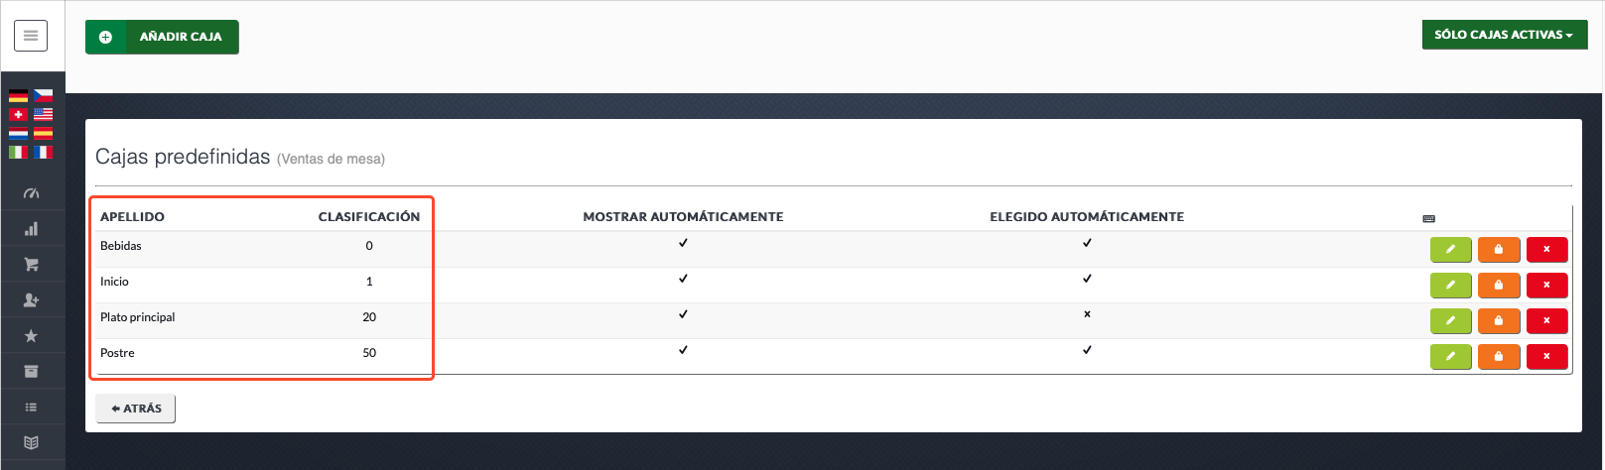Expand the Sólo cajas activas dropdown

[x=1505, y=35]
